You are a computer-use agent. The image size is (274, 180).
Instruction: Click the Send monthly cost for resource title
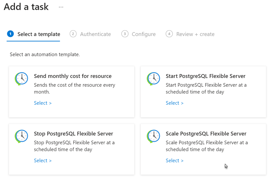coord(73,76)
